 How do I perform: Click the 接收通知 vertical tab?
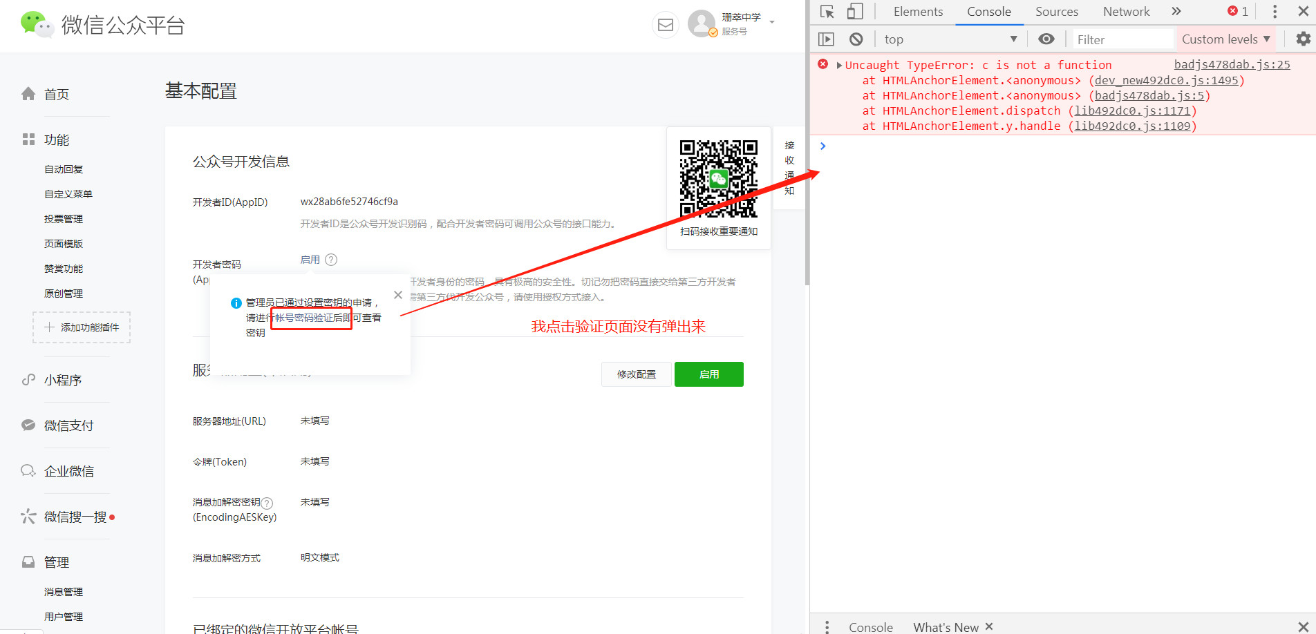[x=789, y=168]
